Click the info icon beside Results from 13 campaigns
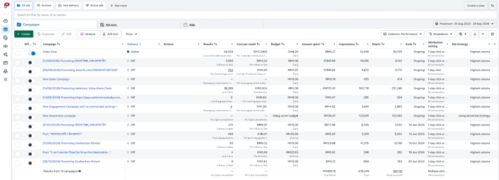499x180 pixels. pyautogui.click(x=79, y=171)
